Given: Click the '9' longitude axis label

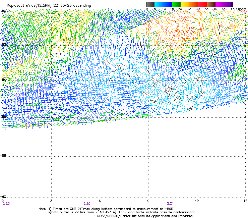Looking at the screenshot, I should tap(148, 201).
